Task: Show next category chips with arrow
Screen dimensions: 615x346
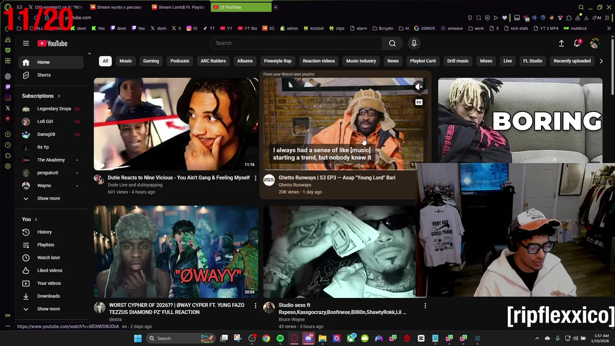Action: (601, 61)
